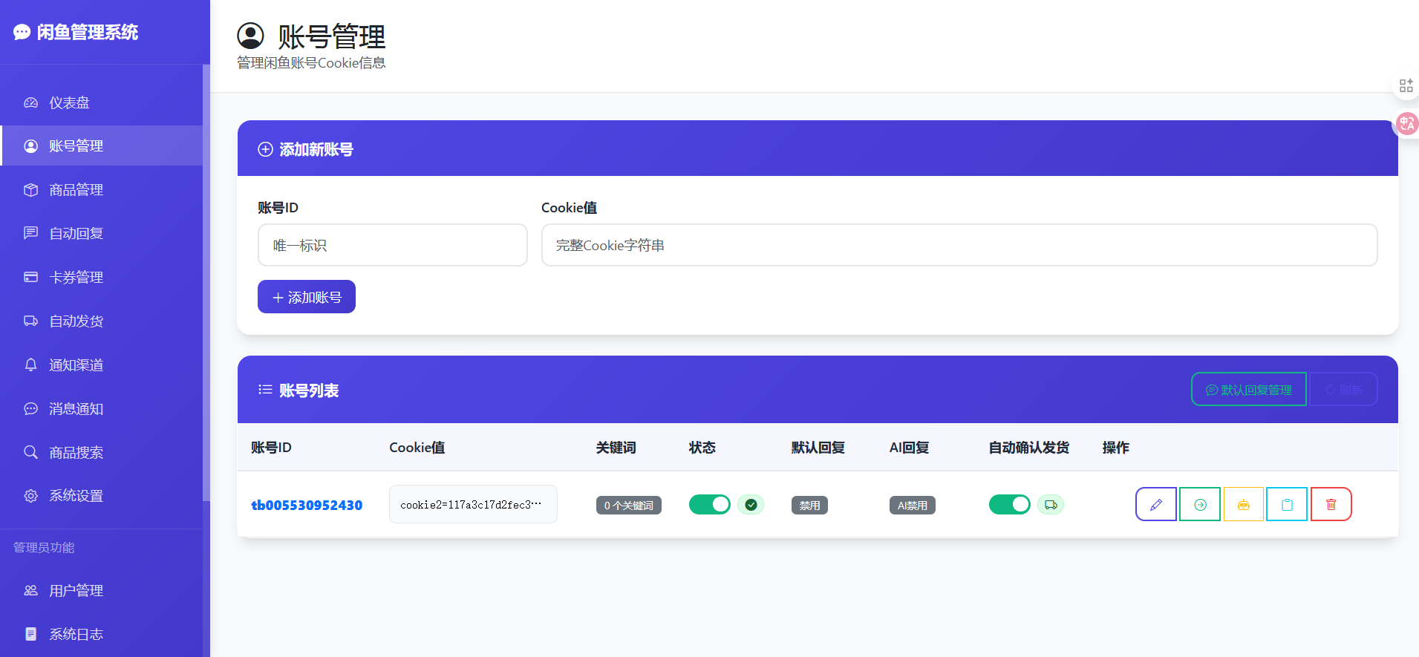
Task: Open 默认回复管理 in the account list header
Action: tap(1248, 390)
